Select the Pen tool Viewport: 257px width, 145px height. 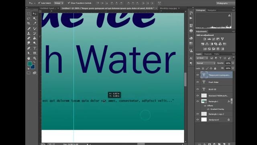tap(29, 48)
